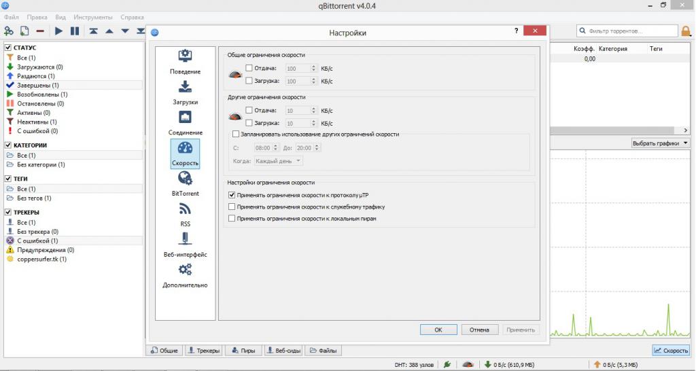
Task: Click the red delete torrent icon
Action: click(40, 31)
